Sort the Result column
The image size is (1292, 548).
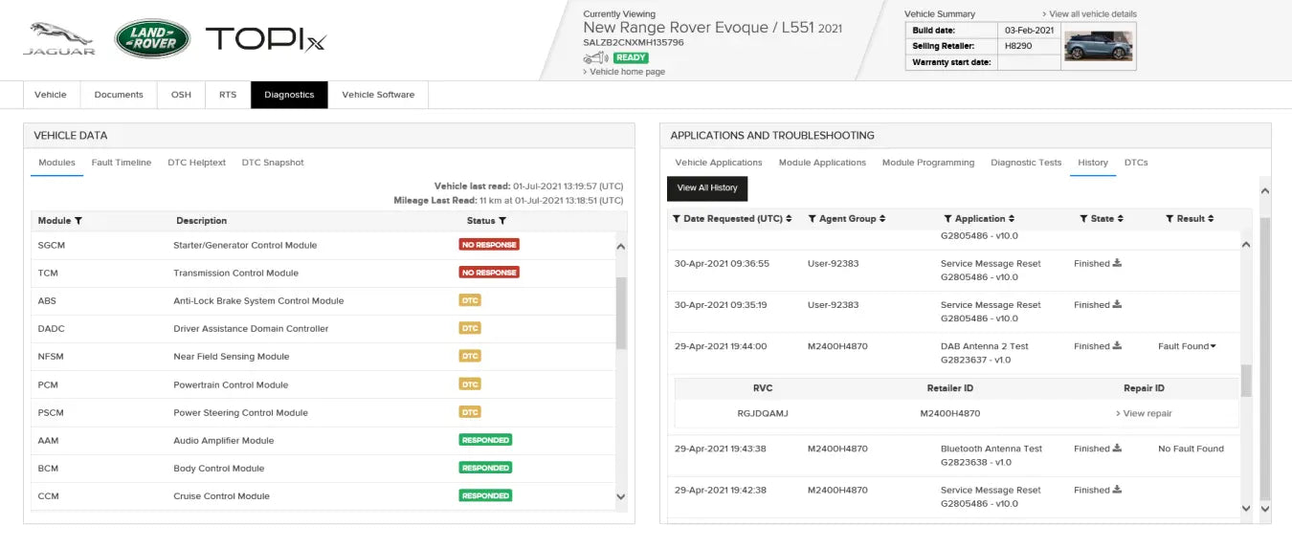pyautogui.click(x=1211, y=219)
